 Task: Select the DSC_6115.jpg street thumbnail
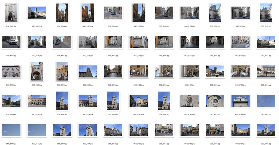pos(62,42)
